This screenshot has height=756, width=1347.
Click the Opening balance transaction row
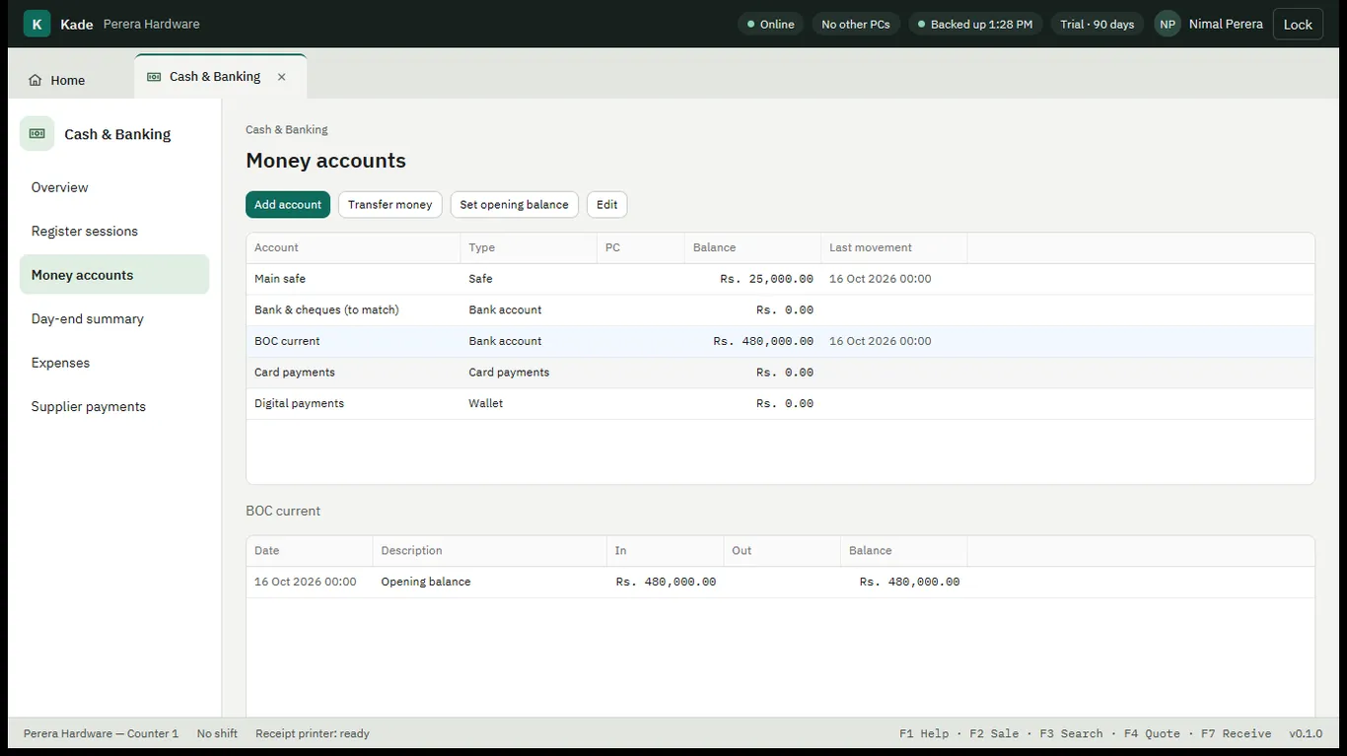coord(780,583)
